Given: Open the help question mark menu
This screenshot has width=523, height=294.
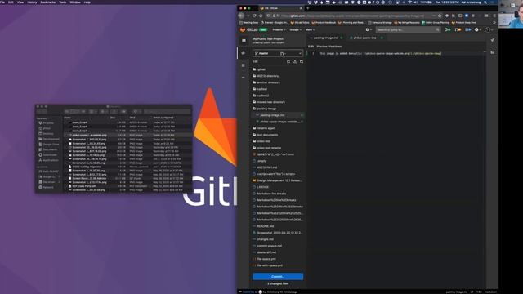Looking at the screenshot, I should click(477, 29).
